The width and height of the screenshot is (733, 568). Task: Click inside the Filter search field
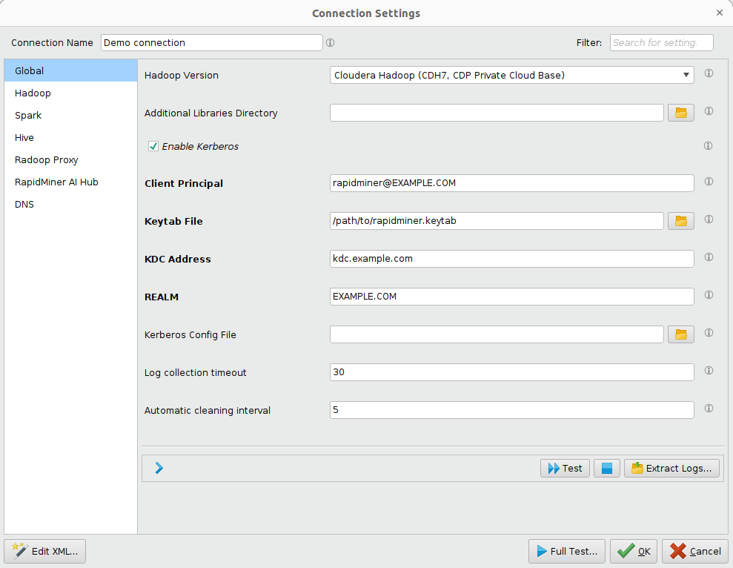click(660, 42)
